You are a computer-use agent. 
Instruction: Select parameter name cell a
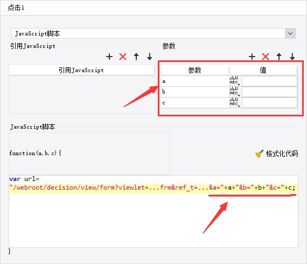coord(196,81)
